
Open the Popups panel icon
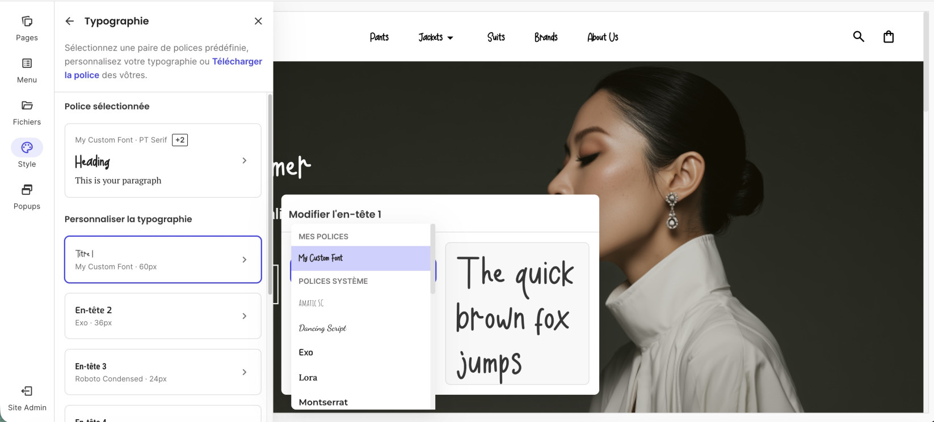(27, 190)
